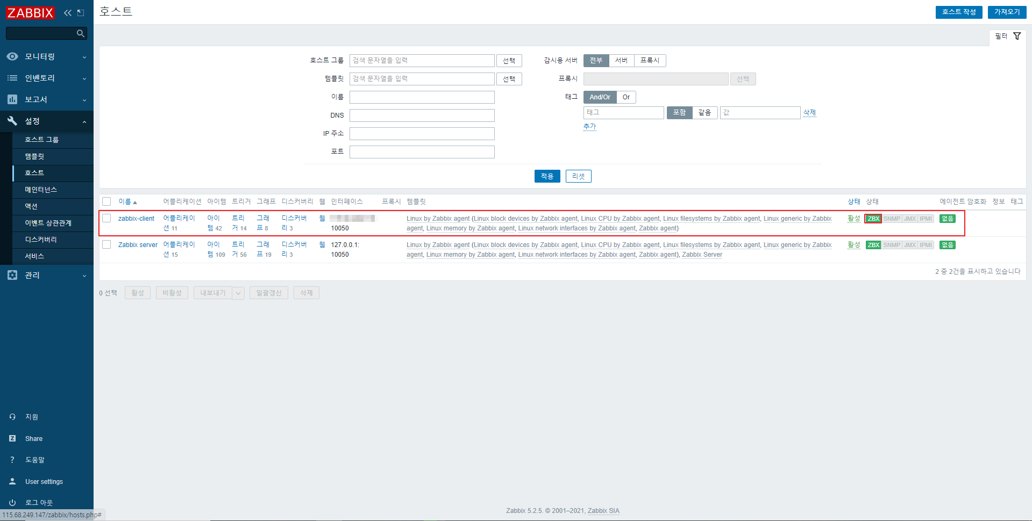Select 프록시 for monitored-by option
Viewport: 1032px width, 521px height.
tap(650, 60)
